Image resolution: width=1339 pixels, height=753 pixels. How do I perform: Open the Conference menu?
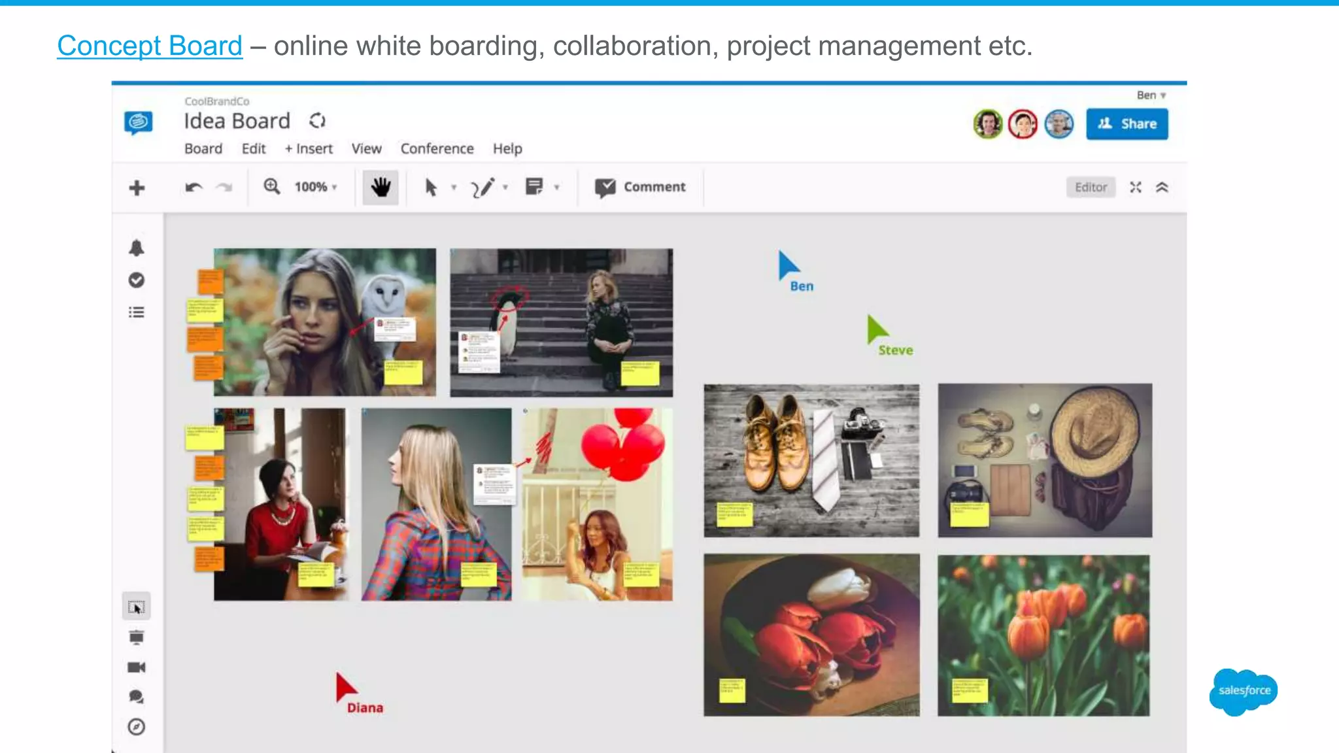[437, 149]
